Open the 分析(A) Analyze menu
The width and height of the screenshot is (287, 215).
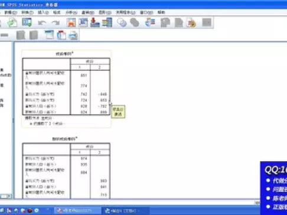(x=71, y=12)
